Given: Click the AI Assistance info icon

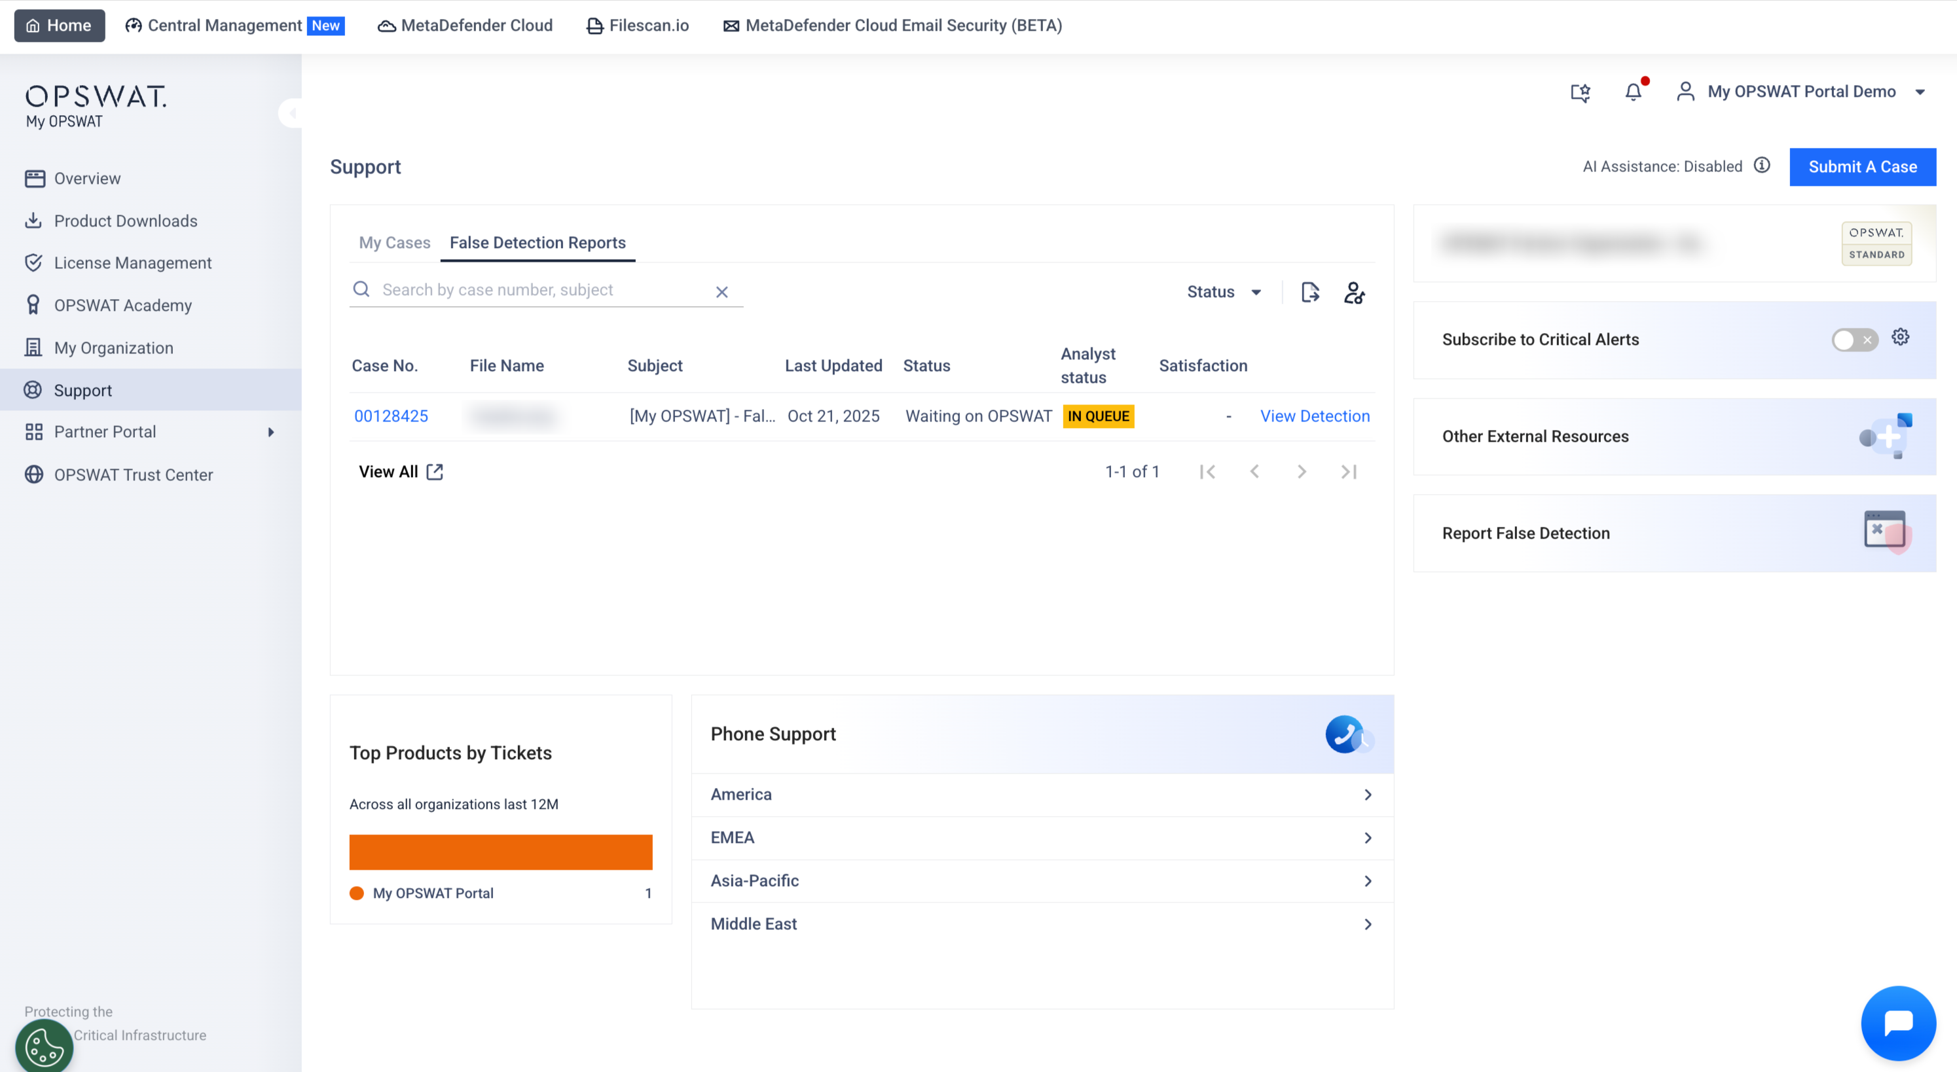Looking at the screenshot, I should click(x=1762, y=166).
